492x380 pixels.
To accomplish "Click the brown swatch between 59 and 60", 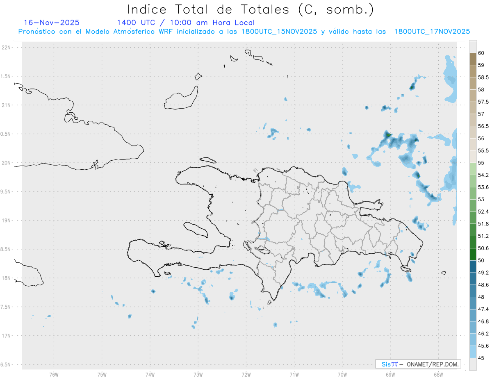I will pos(473,59).
